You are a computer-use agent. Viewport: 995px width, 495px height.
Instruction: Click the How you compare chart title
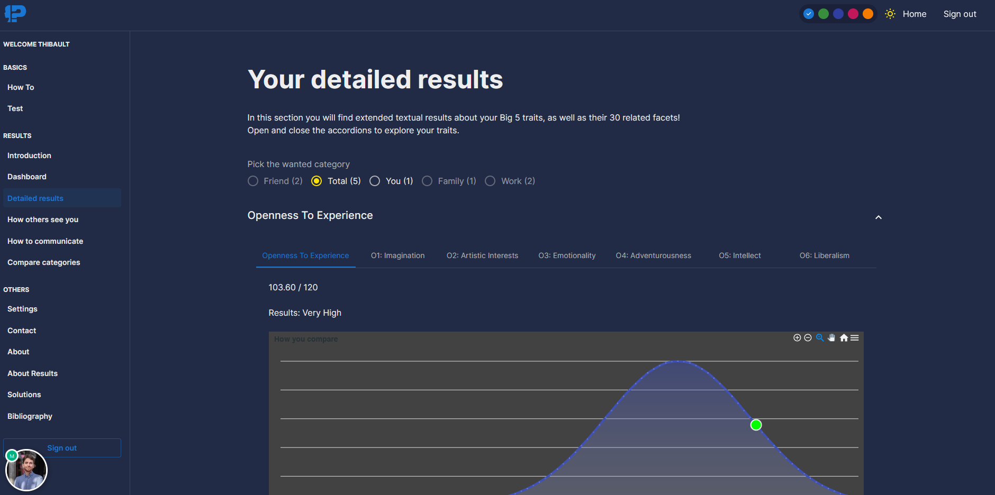306,339
